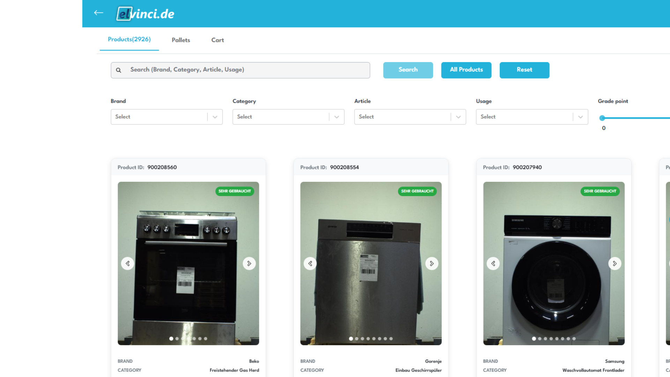This screenshot has height=377, width=670.
Task: Show next image of Gorenje dishwasher
Action: click(x=432, y=264)
